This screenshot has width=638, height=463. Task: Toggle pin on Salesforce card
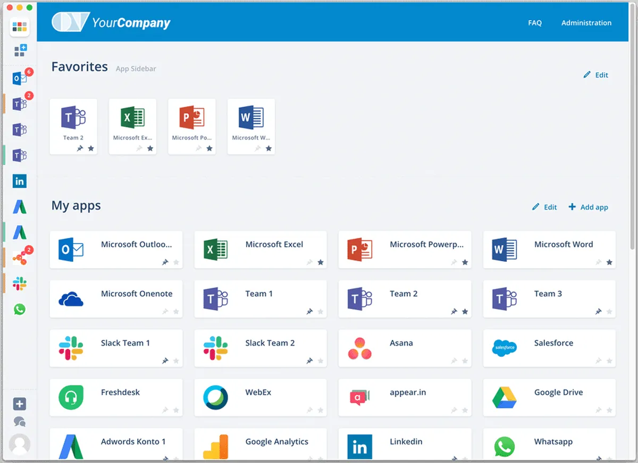pos(599,361)
